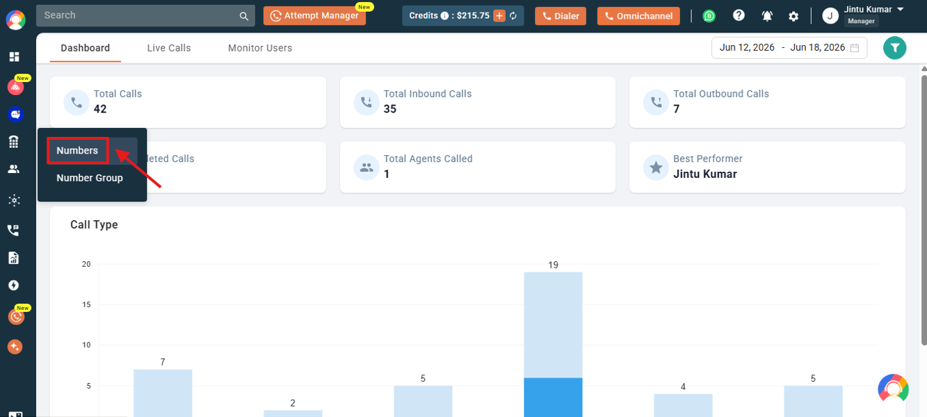
Task: Open the dashboard grid icon in sidebar
Action: click(x=14, y=57)
